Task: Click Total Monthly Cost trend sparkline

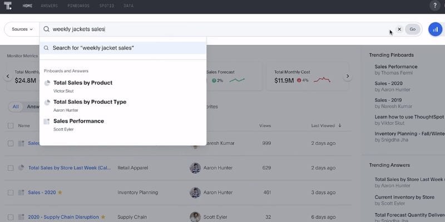Action: (x=322, y=80)
